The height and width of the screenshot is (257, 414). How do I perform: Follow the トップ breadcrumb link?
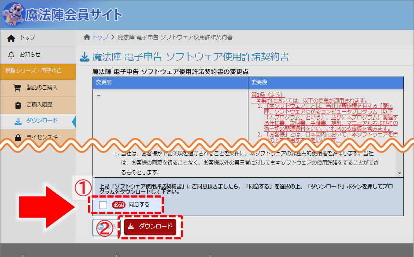pos(100,37)
